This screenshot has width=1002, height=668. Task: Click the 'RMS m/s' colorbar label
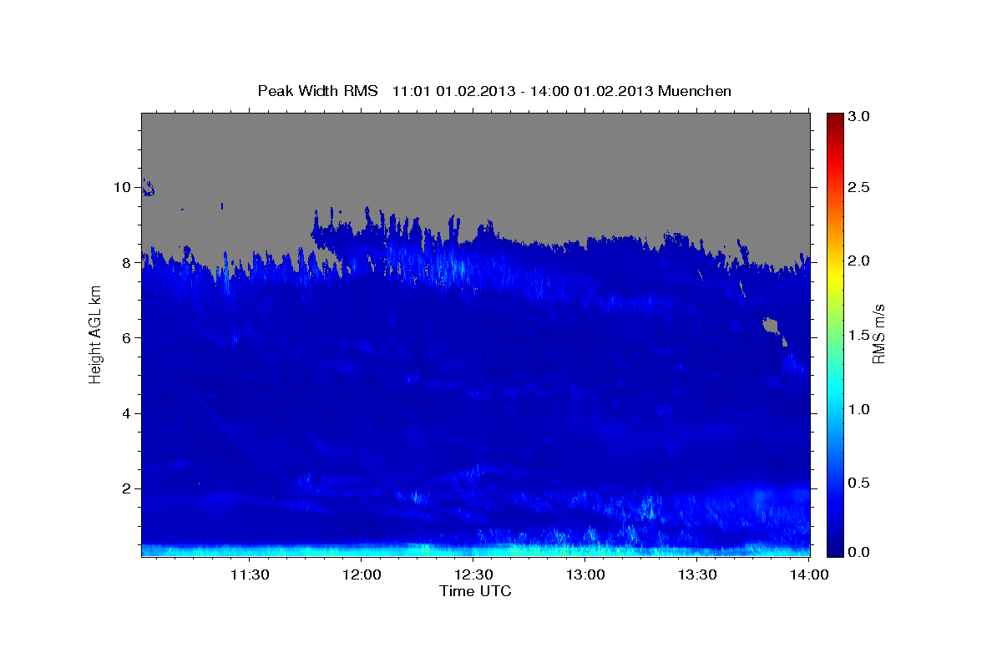[x=878, y=334]
